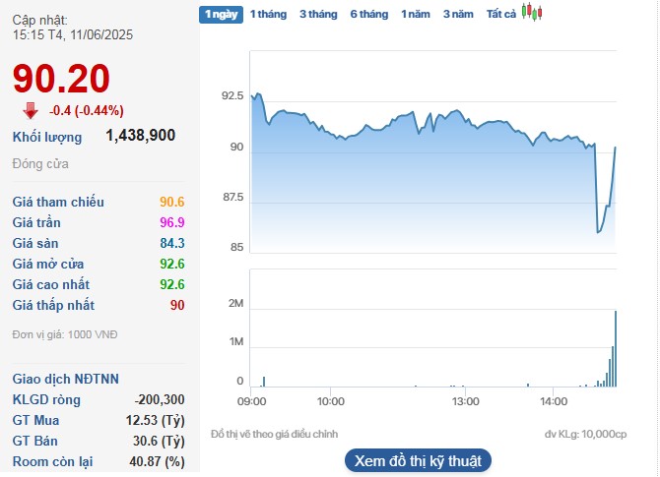The image size is (660, 477).
Task: Open the 1 năm chart view
Action: click(x=415, y=14)
